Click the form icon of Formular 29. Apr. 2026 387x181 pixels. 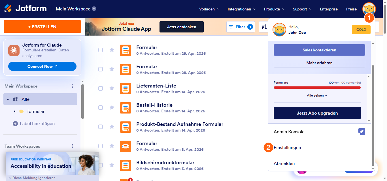point(126,50)
